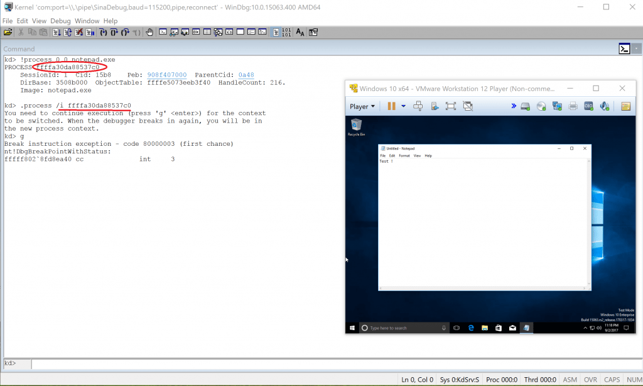Click the command prompt icon in Command pane header
The height and width of the screenshot is (386, 643).
(x=624, y=49)
